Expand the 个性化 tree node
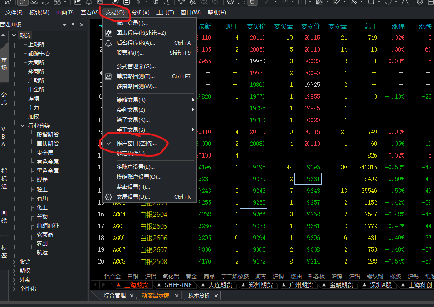This screenshot has height=307, width=434. point(14,289)
